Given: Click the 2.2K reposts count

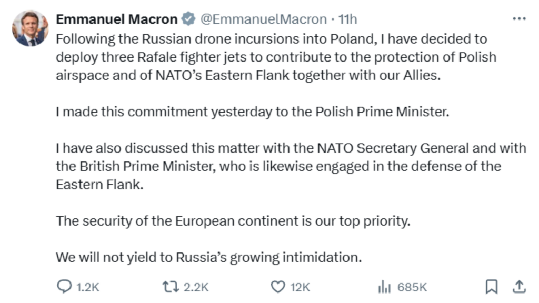Looking at the screenshot, I should pyautogui.click(x=196, y=287).
